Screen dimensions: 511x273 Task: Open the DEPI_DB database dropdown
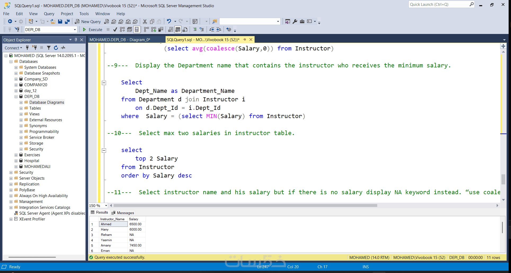point(75,29)
